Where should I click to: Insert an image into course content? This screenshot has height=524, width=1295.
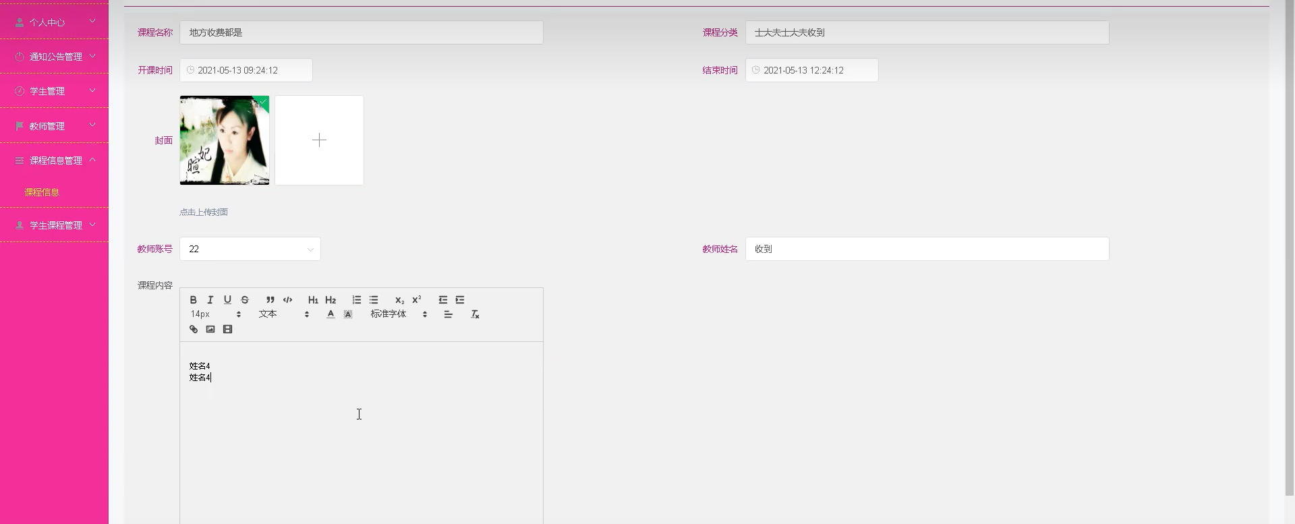[x=210, y=329]
